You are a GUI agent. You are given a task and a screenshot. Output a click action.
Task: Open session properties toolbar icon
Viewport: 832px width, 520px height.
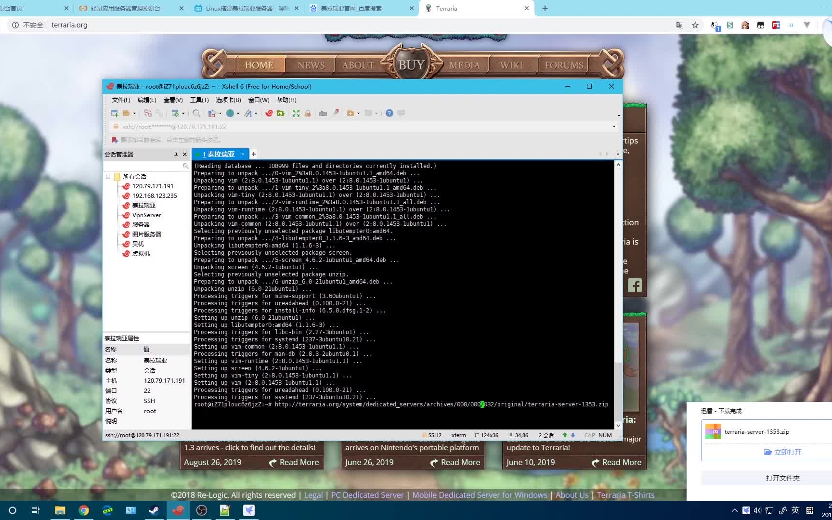pyautogui.click(x=175, y=113)
